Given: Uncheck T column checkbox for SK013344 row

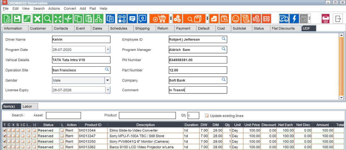Looking at the screenshot, I should coord(5,130).
